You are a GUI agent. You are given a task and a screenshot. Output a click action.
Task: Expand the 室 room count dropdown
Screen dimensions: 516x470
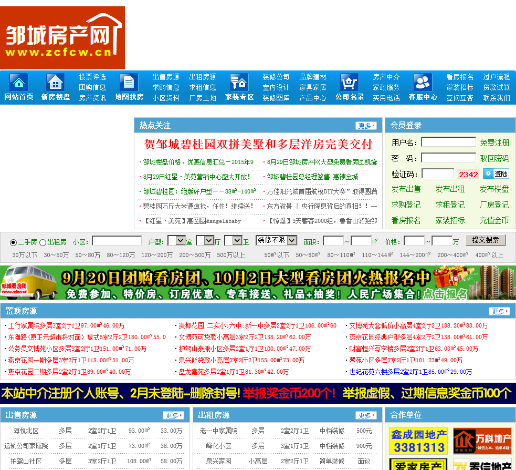click(x=177, y=241)
